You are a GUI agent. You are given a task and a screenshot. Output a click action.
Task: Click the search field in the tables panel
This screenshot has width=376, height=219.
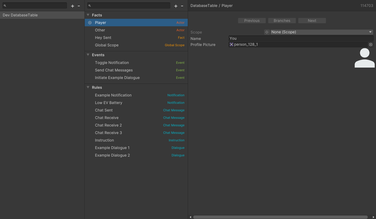point(35,6)
